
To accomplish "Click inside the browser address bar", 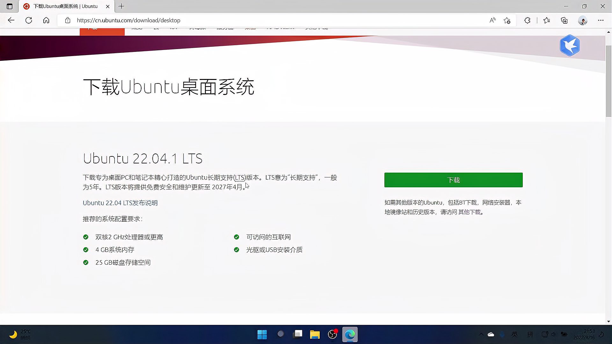I will point(223,20).
